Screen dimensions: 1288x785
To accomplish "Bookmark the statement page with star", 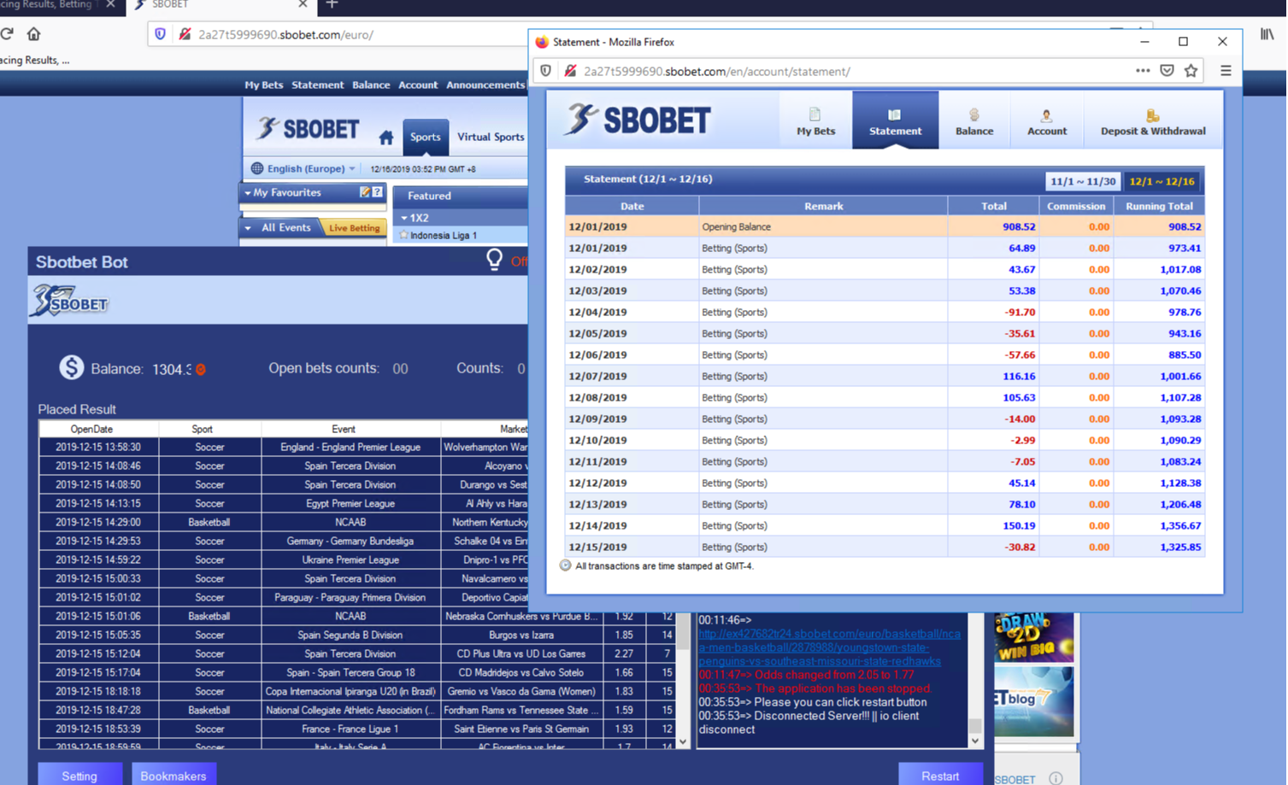I will [x=1191, y=71].
